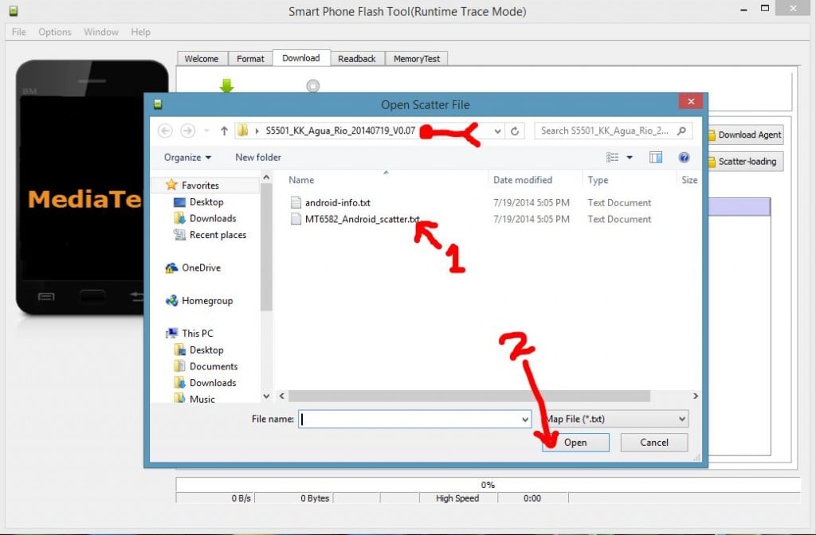
Task: Open the view options dropdown arrow
Action: [x=630, y=158]
